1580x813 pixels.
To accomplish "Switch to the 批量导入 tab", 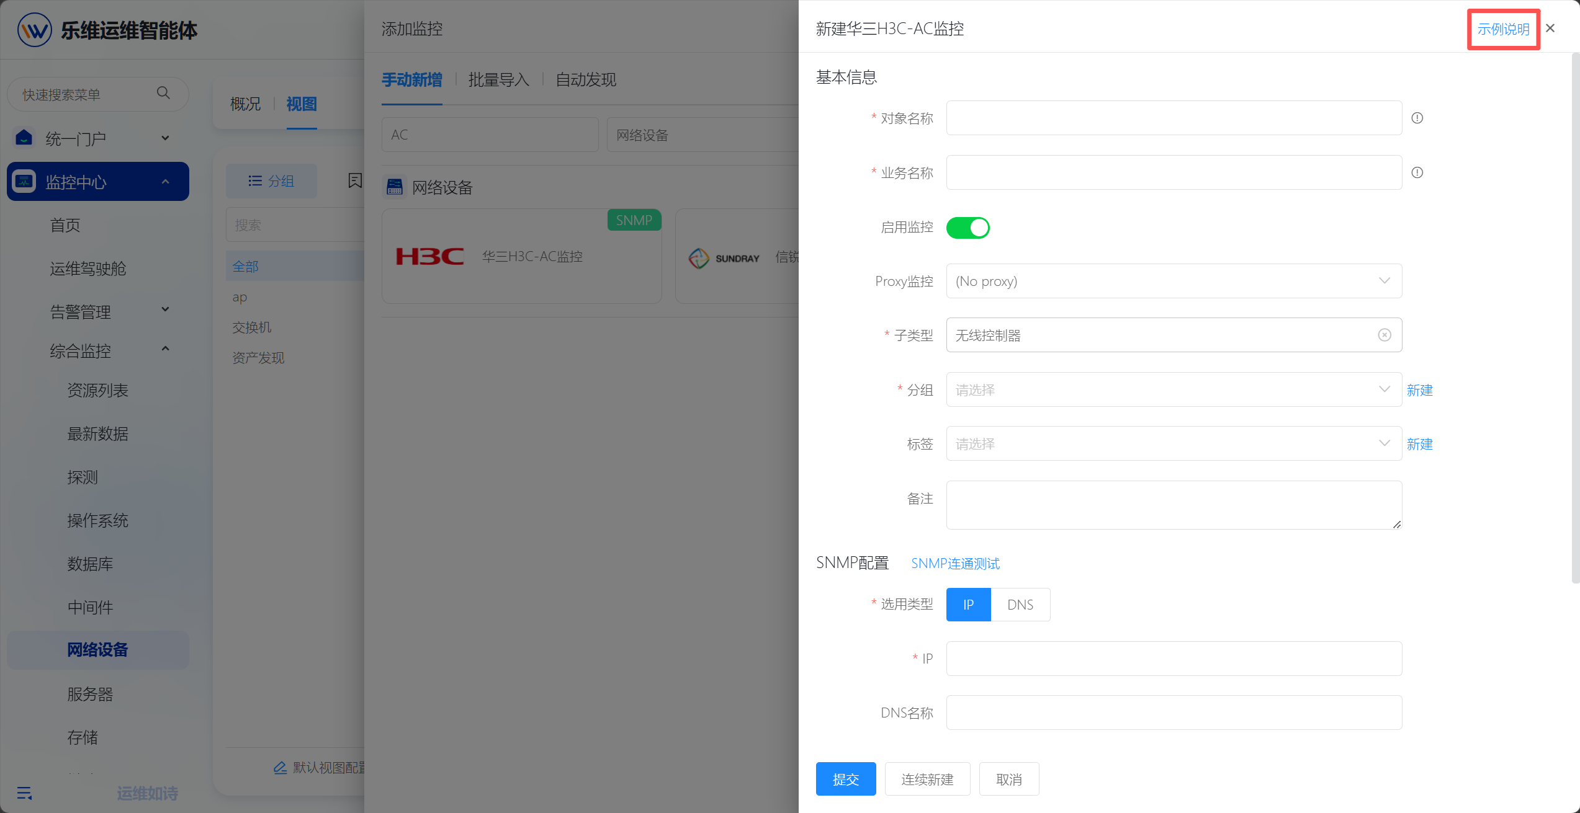I will click(x=499, y=80).
